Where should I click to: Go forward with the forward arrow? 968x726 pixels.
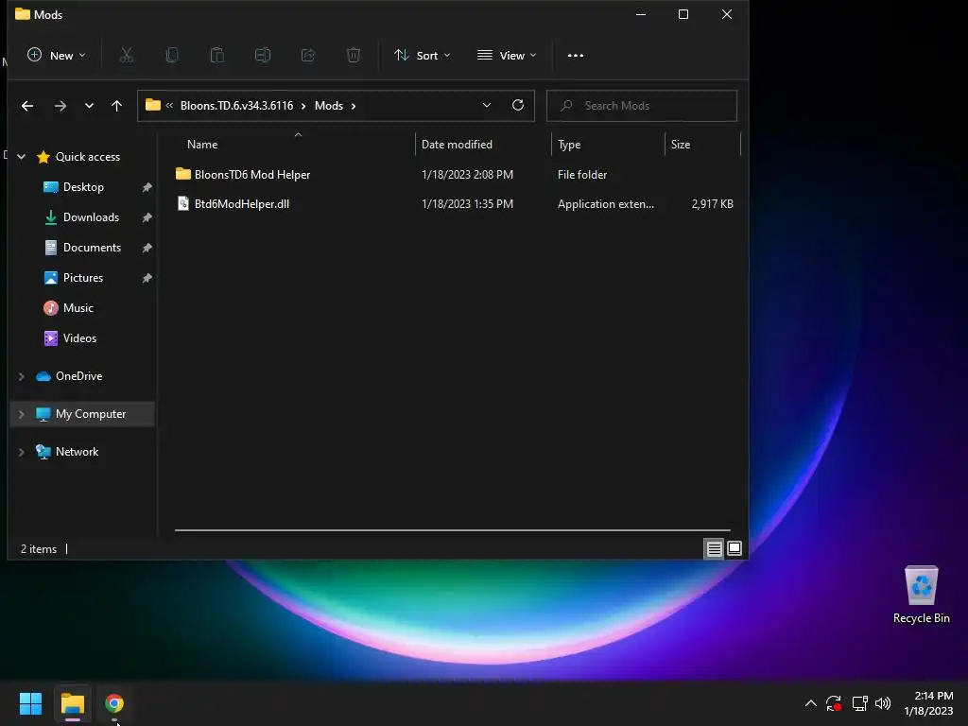pos(60,106)
